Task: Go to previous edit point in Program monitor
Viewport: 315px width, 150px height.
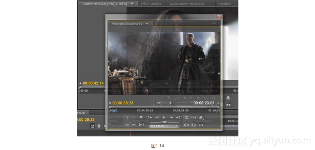Action: pos(150,118)
